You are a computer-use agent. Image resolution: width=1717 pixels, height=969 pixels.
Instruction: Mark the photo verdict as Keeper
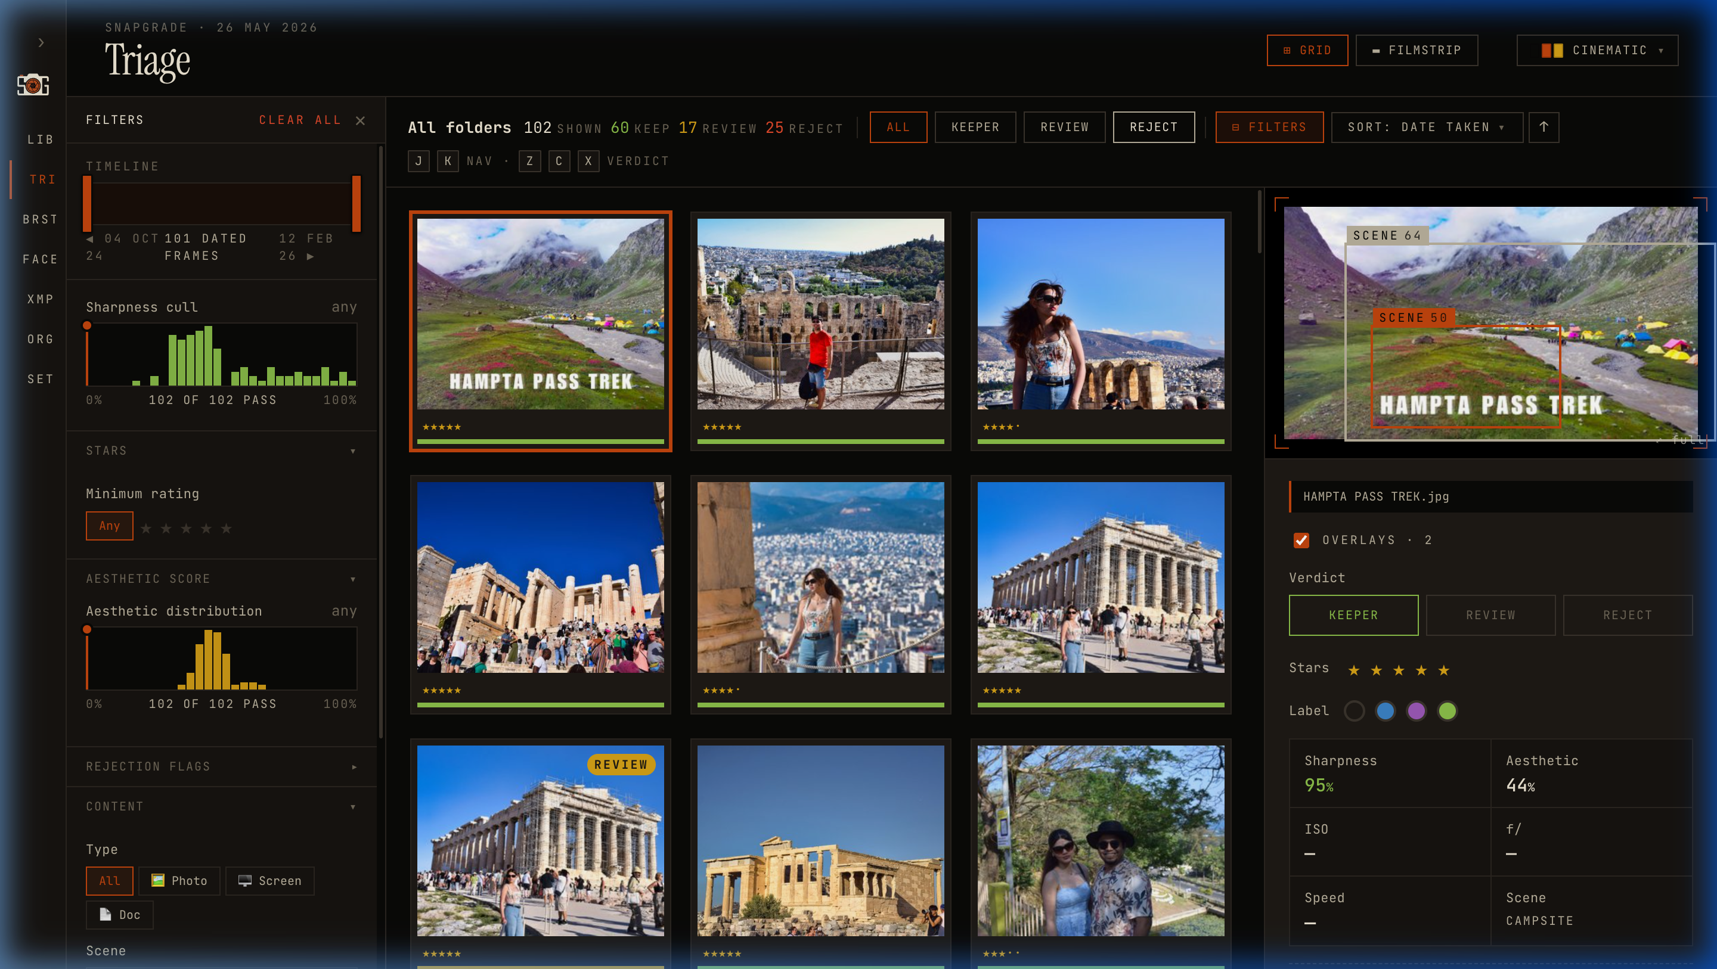coord(1354,615)
